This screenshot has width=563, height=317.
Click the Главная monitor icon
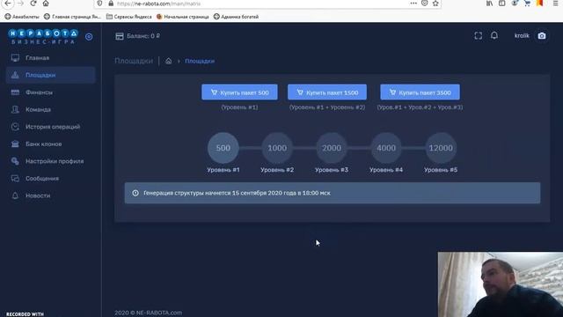click(x=15, y=58)
